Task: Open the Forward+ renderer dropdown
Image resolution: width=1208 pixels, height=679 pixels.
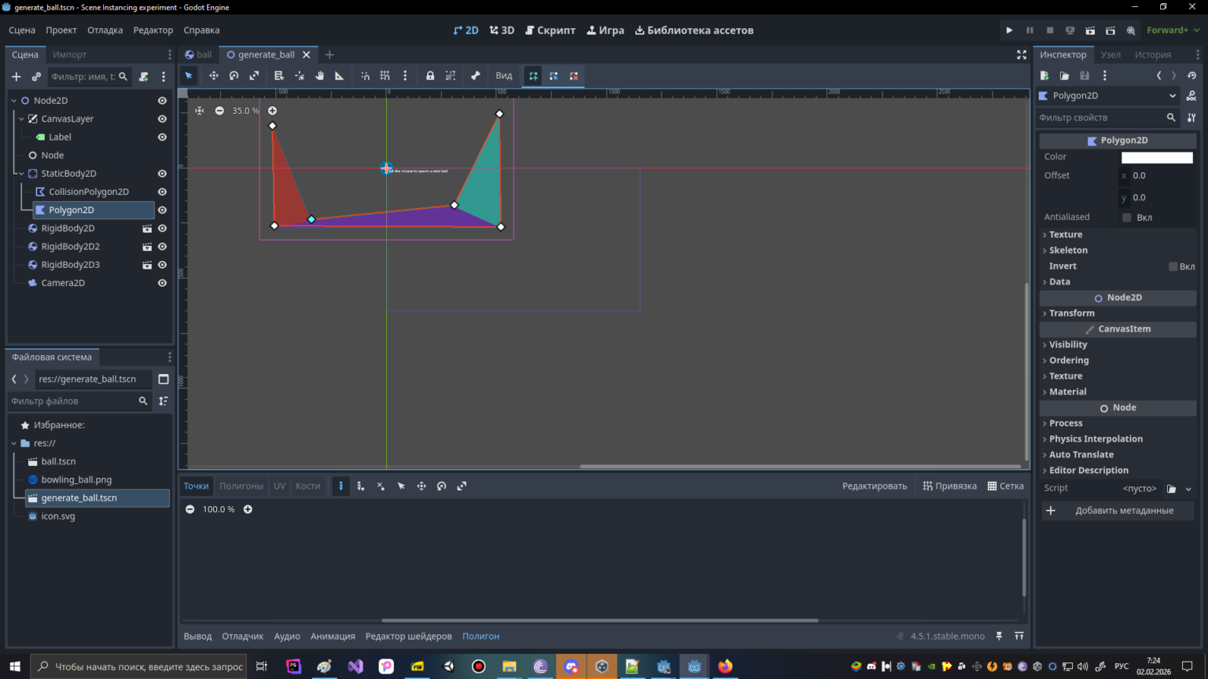Action: tap(1173, 31)
